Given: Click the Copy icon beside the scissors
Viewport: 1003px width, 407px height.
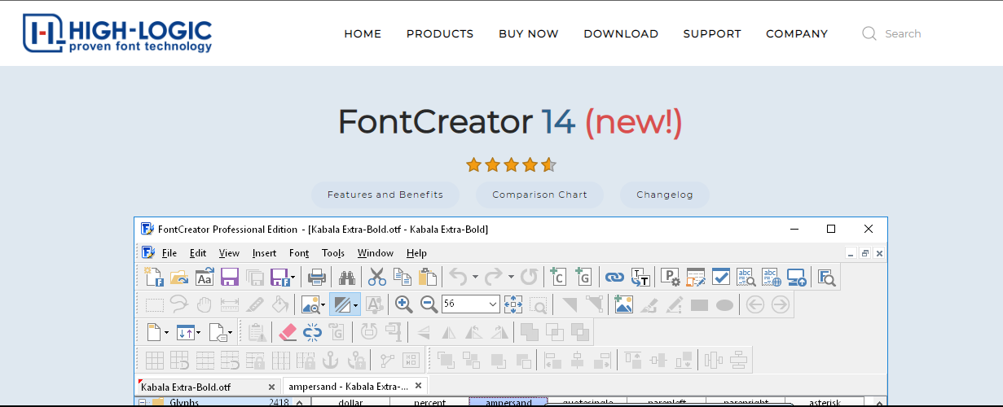Looking at the screenshot, I should pos(403,277).
